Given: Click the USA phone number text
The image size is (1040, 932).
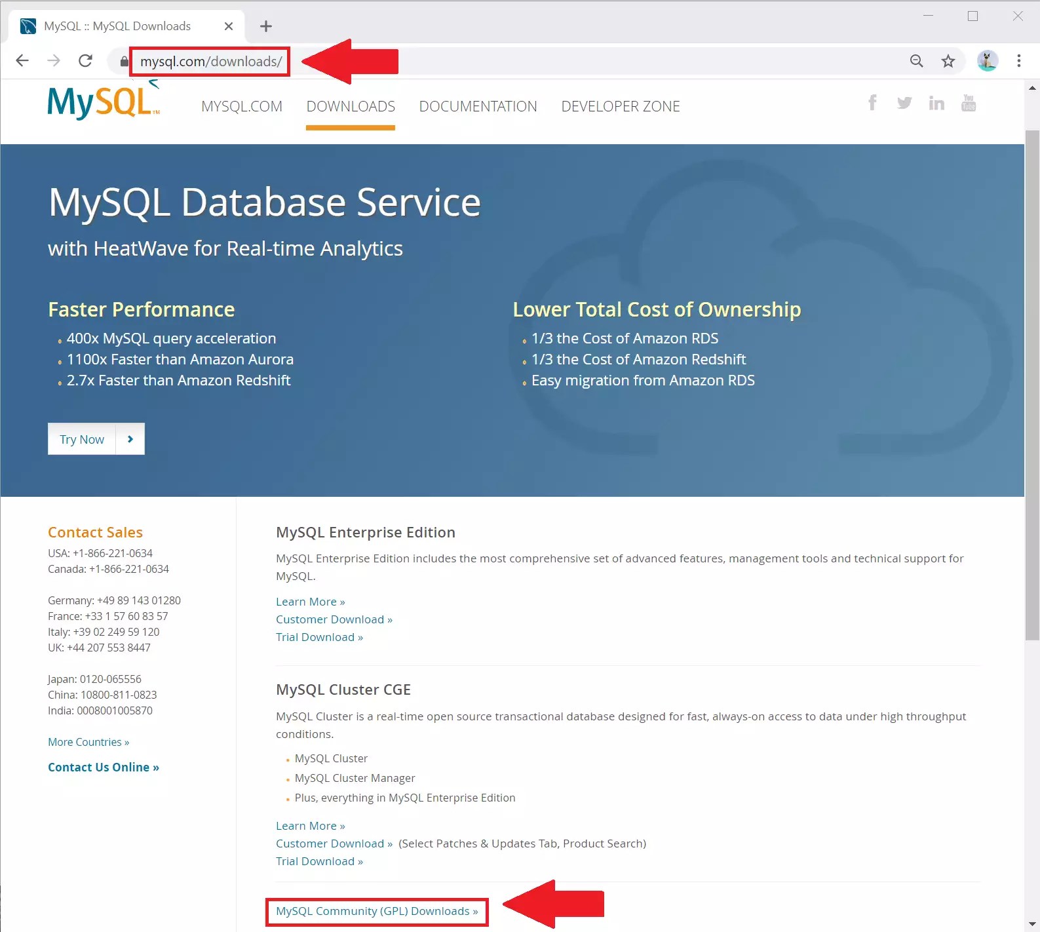Looking at the screenshot, I should [x=100, y=553].
